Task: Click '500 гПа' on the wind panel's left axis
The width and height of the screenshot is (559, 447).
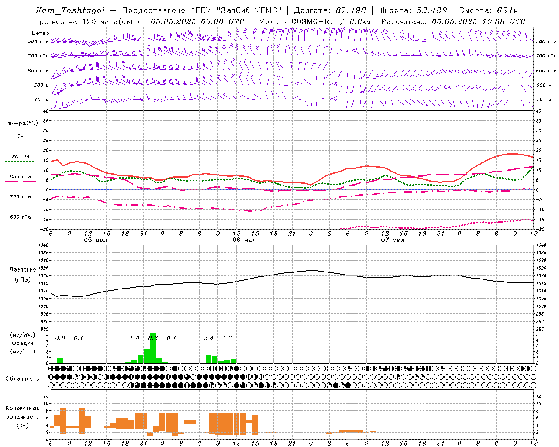Action: (38, 41)
